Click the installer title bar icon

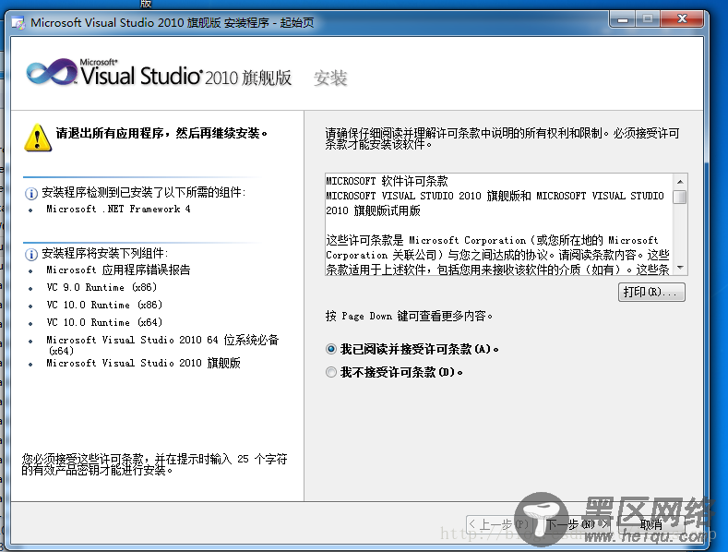tap(18, 22)
